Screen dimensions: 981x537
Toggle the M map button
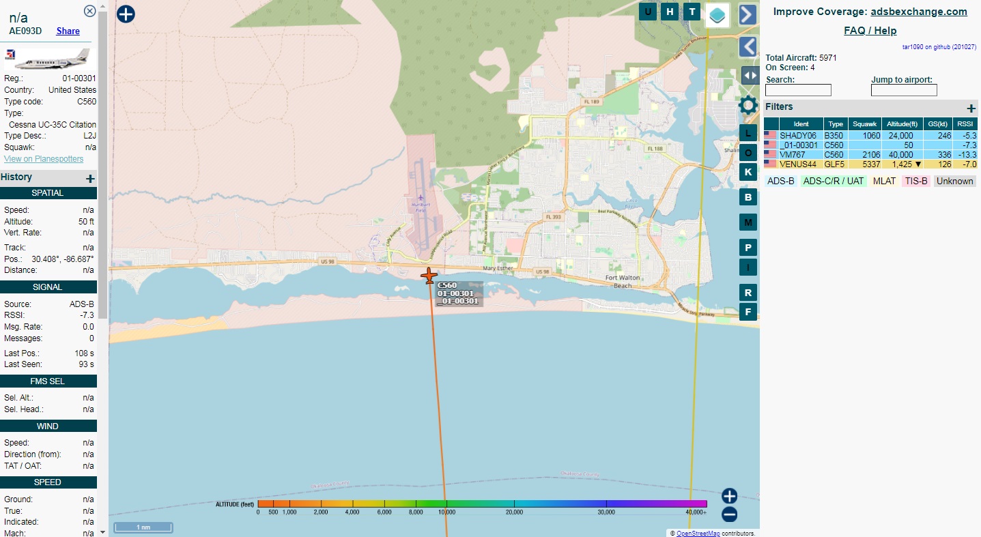pos(748,223)
